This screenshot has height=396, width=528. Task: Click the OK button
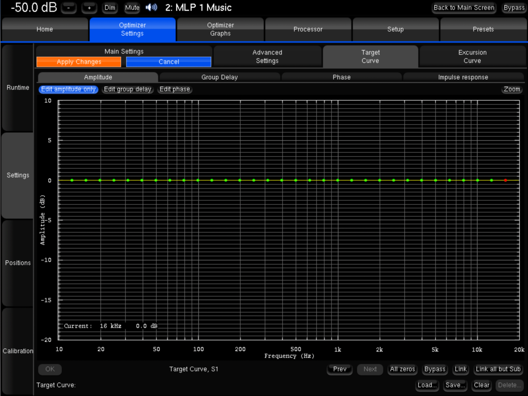tap(50, 369)
